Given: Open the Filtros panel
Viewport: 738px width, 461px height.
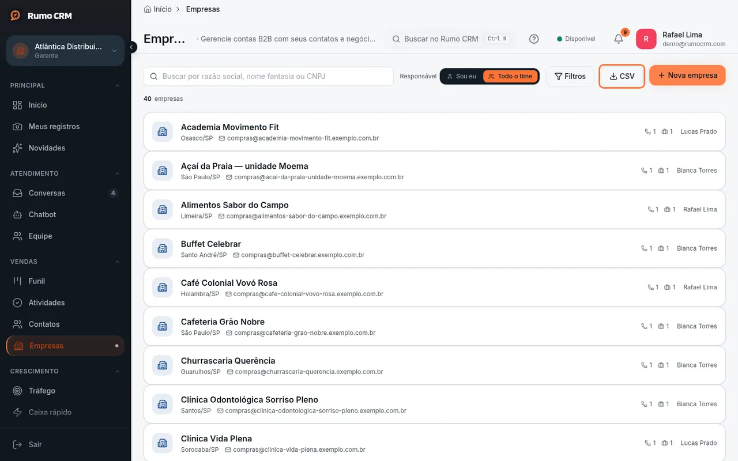Looking at the screenshot, I should 570,76.
